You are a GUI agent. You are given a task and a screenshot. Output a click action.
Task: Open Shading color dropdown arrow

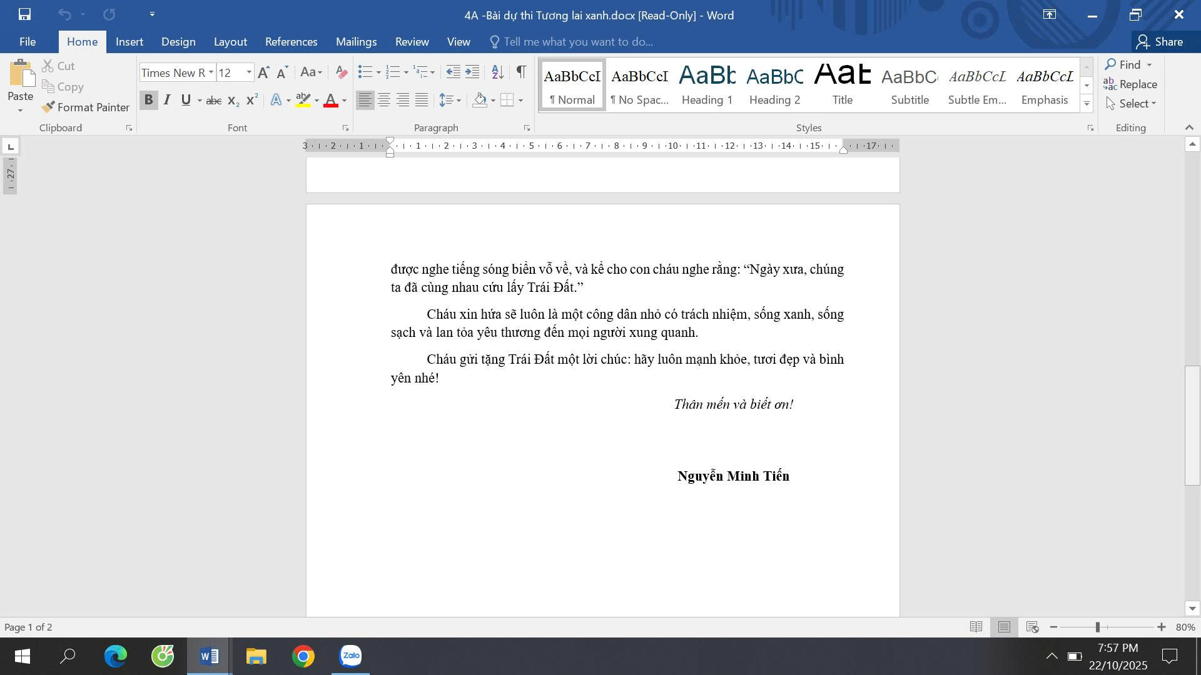[493, 100]
